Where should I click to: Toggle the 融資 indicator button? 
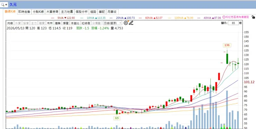point(42,23)
